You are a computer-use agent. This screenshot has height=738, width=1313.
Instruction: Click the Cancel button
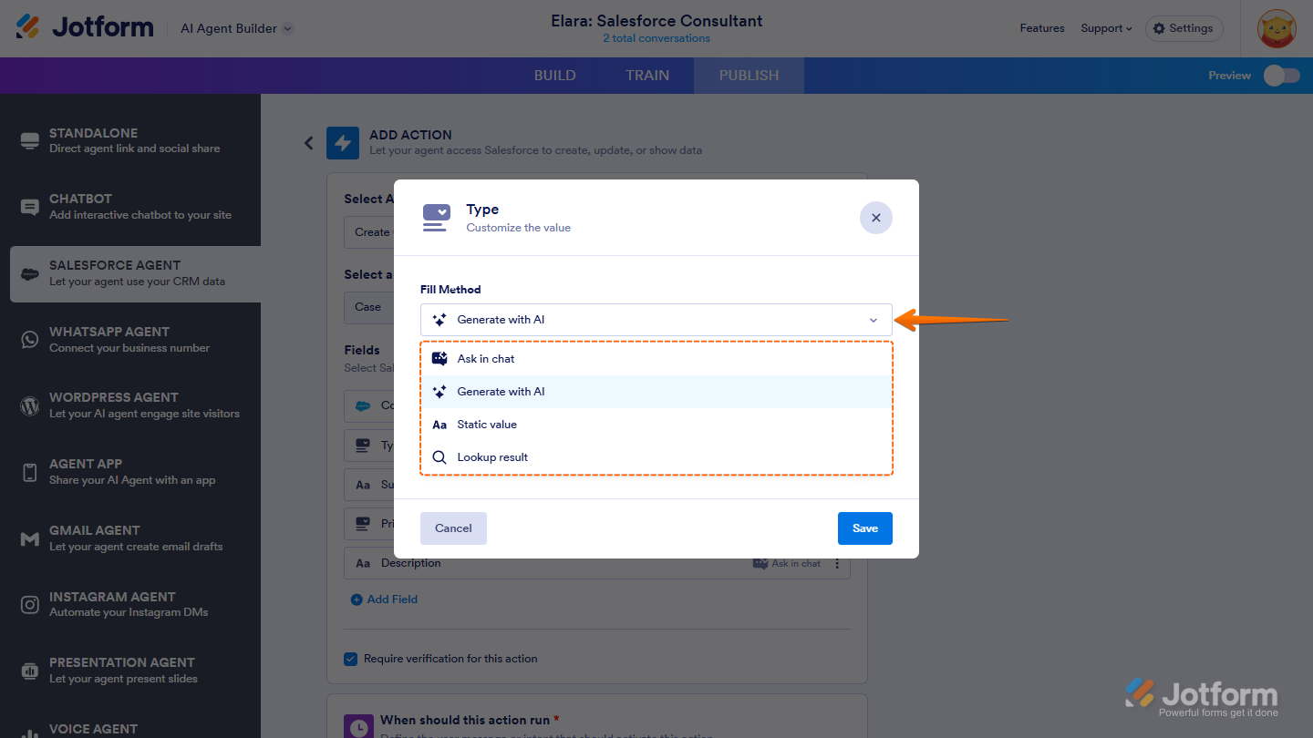[453, 528]
